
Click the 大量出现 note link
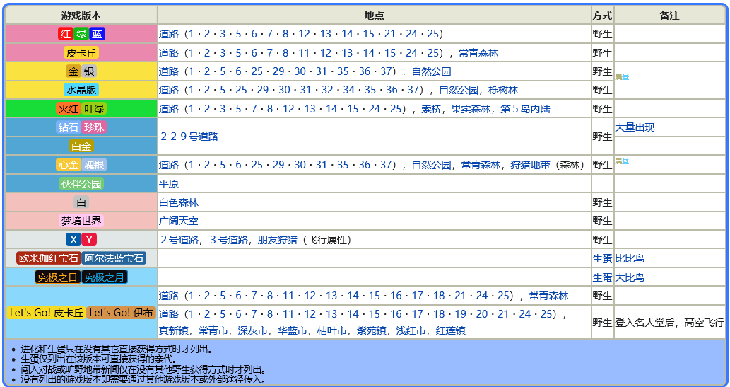635,127
